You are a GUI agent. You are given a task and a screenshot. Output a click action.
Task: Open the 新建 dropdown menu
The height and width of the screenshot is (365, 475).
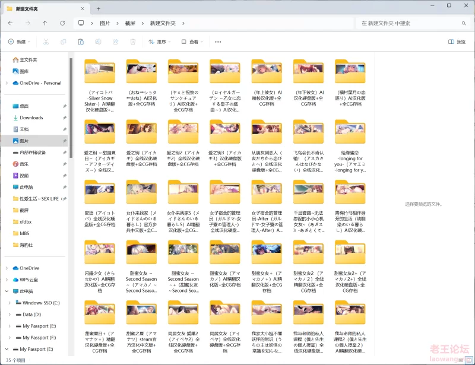point(19,42)
